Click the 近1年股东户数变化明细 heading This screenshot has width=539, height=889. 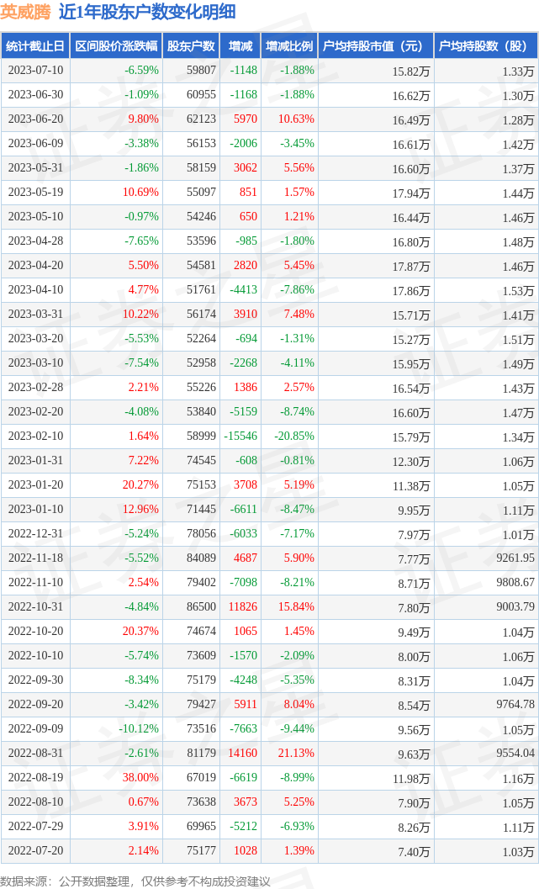click(147, 12)
